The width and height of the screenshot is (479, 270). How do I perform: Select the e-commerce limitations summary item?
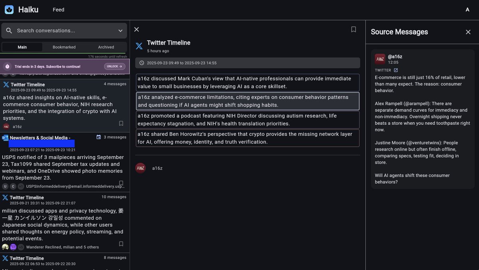pos(247,101)
